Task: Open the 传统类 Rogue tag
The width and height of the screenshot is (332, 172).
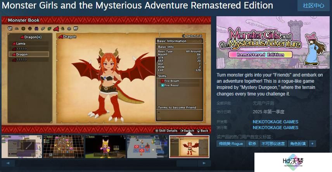Action: click(x=231, y=144)
